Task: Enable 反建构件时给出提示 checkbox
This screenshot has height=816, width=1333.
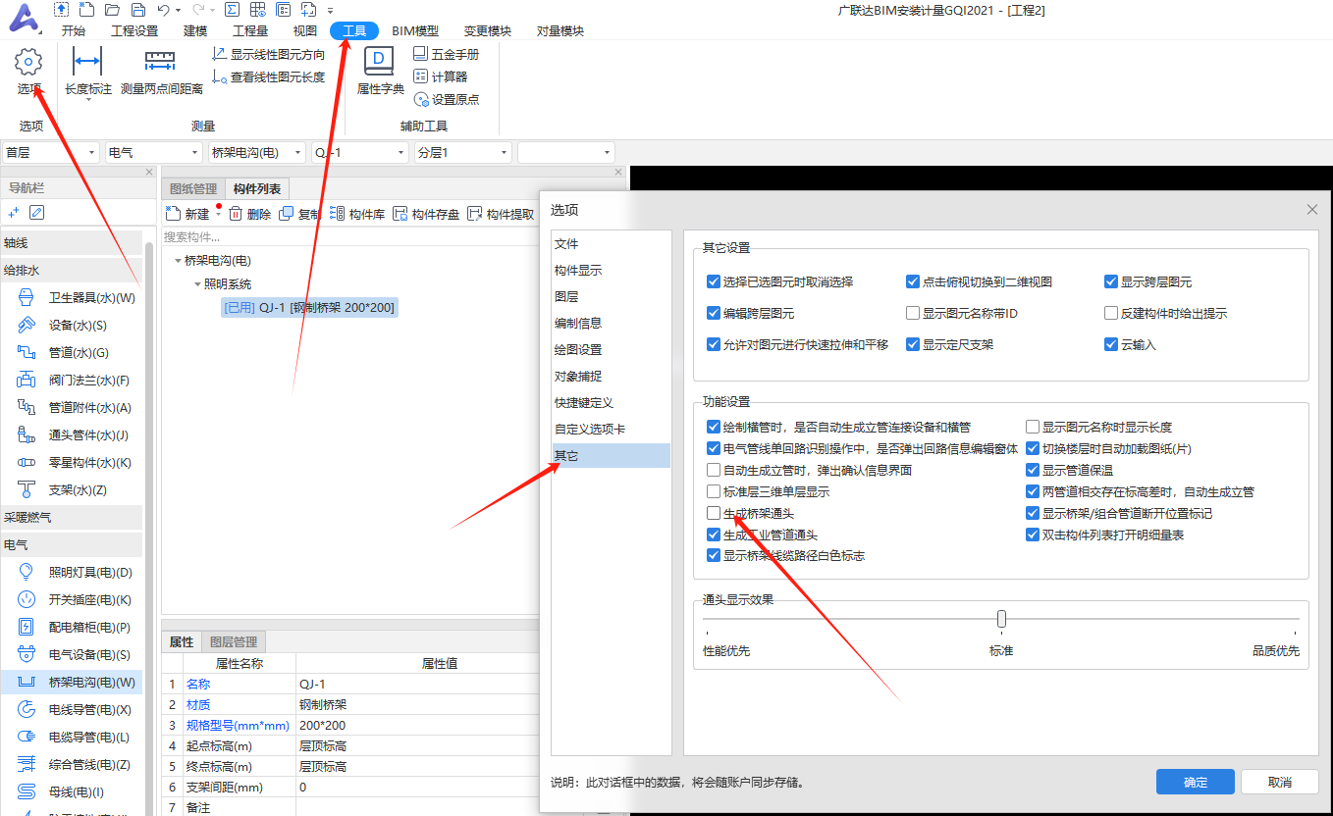Action: [x=1111, y=314]
